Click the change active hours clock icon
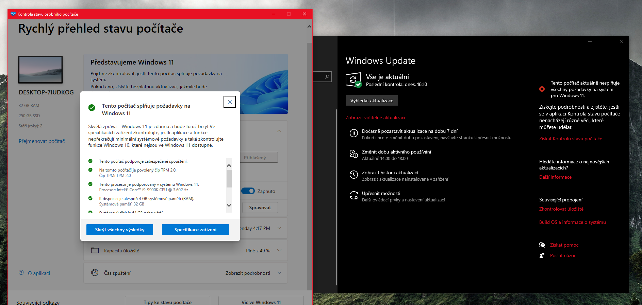Viewport: 642px width, 305px height. 353,154
